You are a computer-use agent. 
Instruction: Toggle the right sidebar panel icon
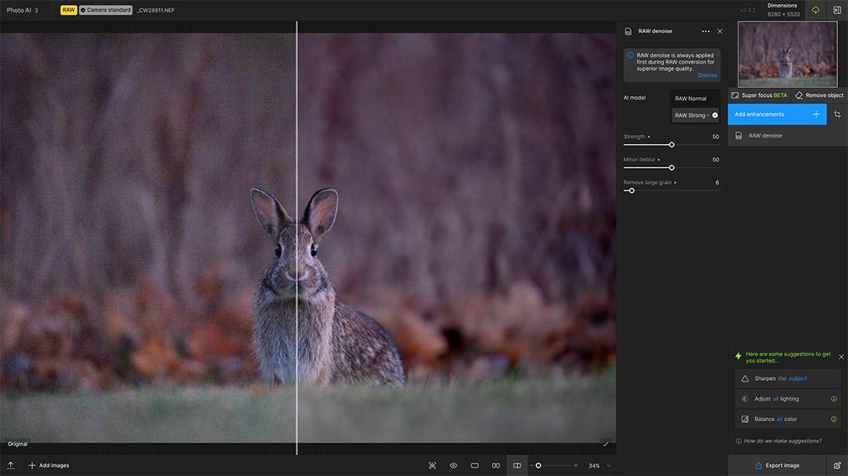pos(837,10)
